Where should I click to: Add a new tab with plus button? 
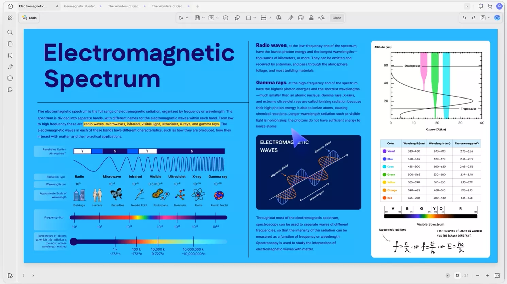[197, 6]
